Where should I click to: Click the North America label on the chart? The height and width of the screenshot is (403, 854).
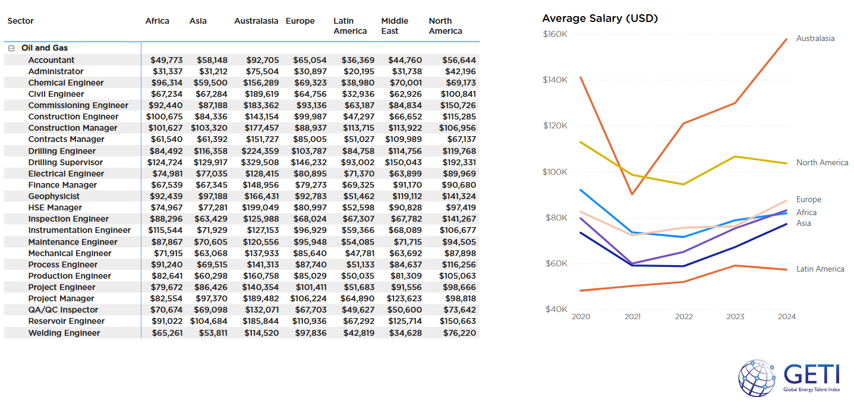click(822, 162)
